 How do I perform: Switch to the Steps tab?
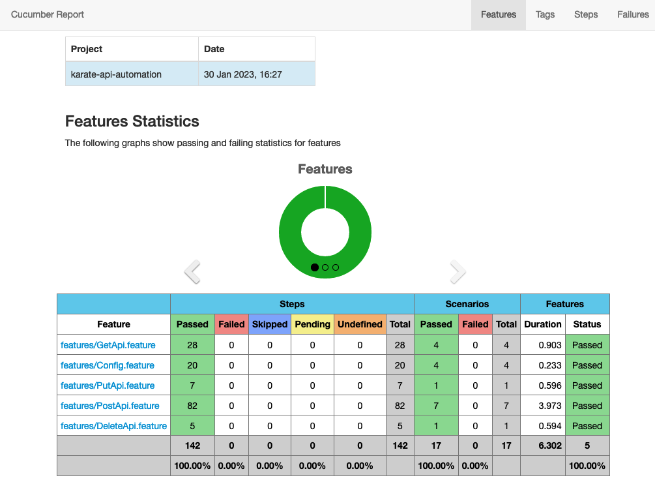585,14
